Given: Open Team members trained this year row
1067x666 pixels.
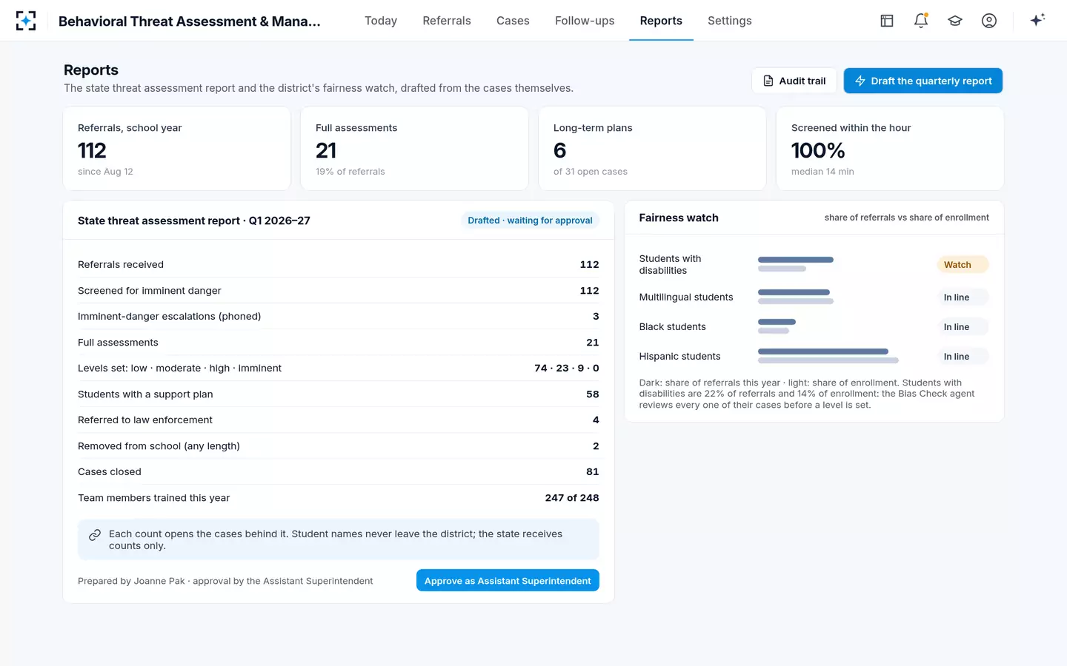Looking at the screenshot, I should point(338,498).
